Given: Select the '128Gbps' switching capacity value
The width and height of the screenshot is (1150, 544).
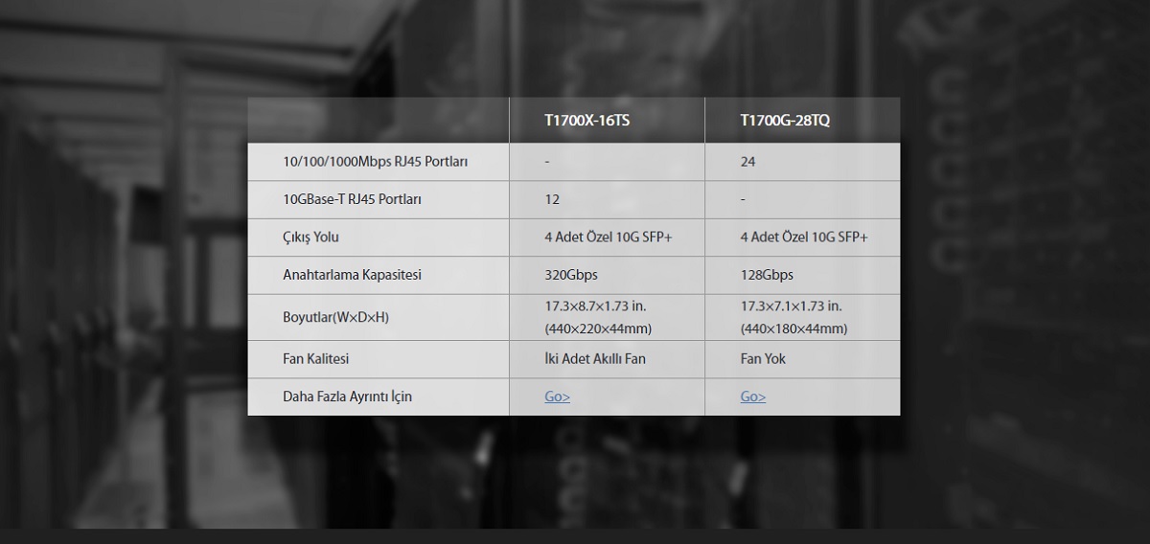Looking at the screenshot, I should pyautogui.click(x=767, y=274).
